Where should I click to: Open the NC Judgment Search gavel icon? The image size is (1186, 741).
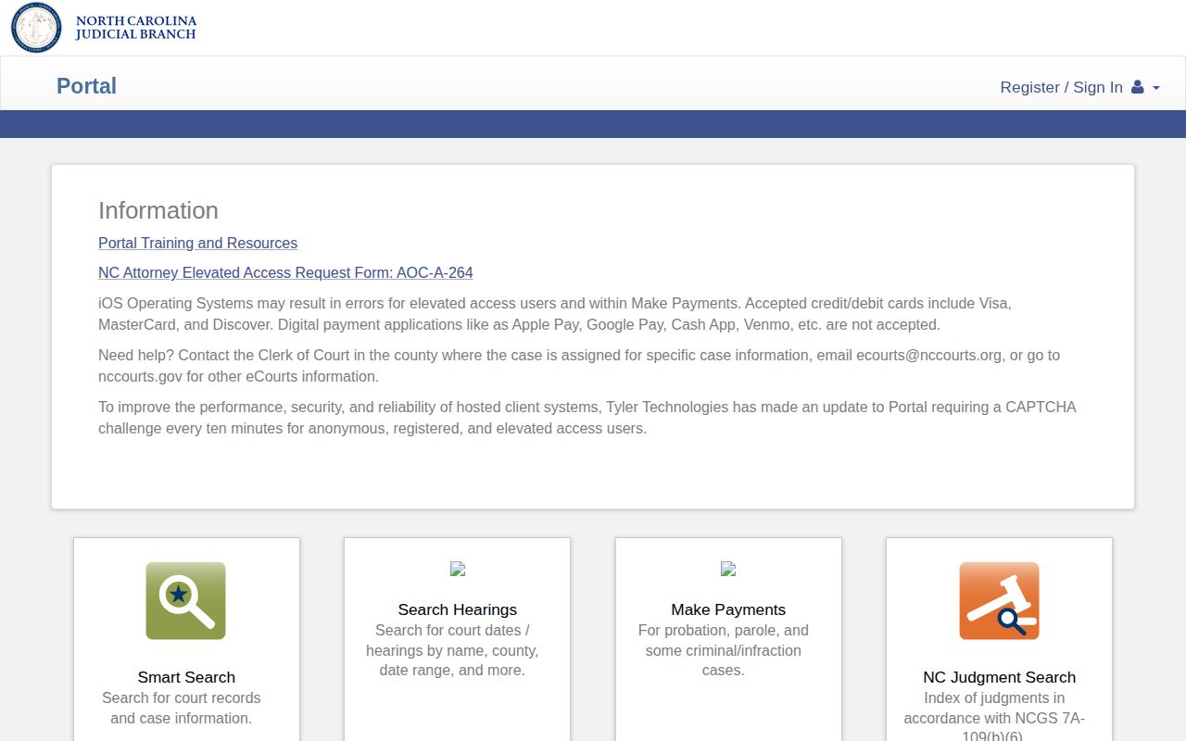coord(999,600)
